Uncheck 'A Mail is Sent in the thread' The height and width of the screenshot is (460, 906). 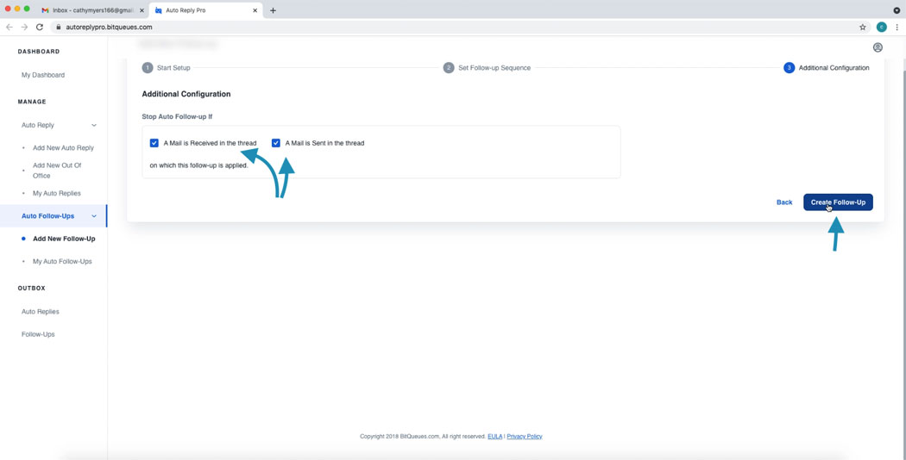pos(276,143)
